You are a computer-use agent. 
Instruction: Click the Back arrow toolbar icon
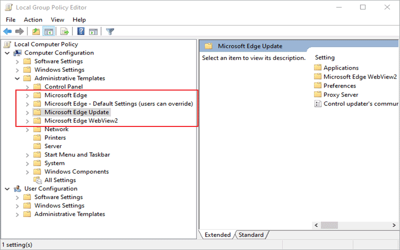[x=7, y=31]
